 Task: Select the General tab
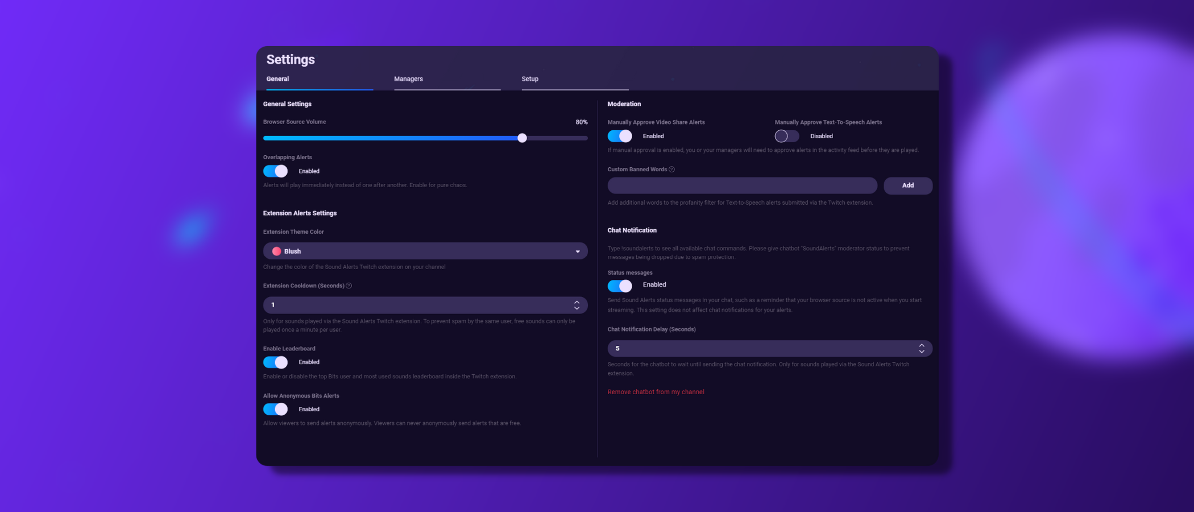click(277, 79)
